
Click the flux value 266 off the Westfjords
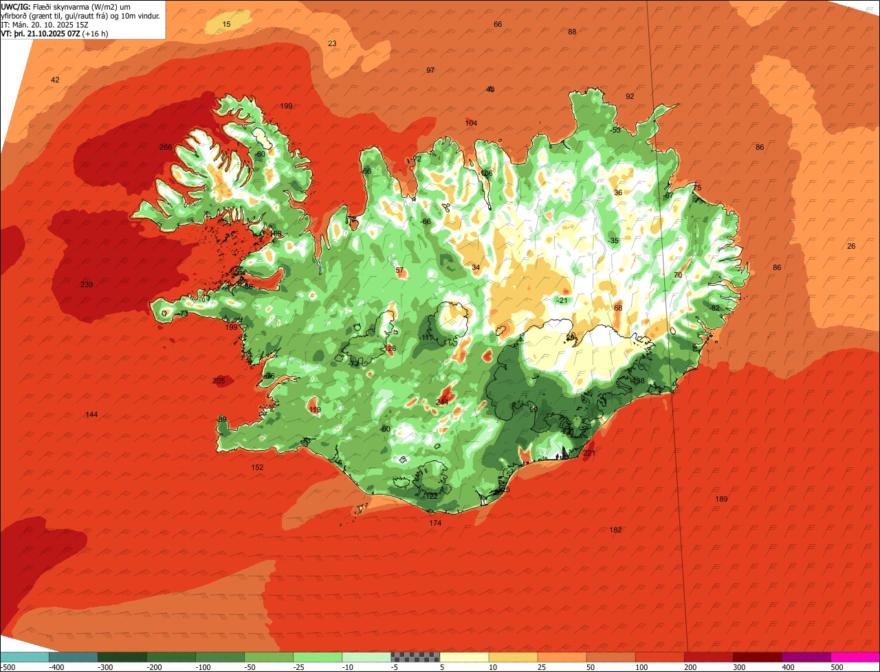click(166, 147)
